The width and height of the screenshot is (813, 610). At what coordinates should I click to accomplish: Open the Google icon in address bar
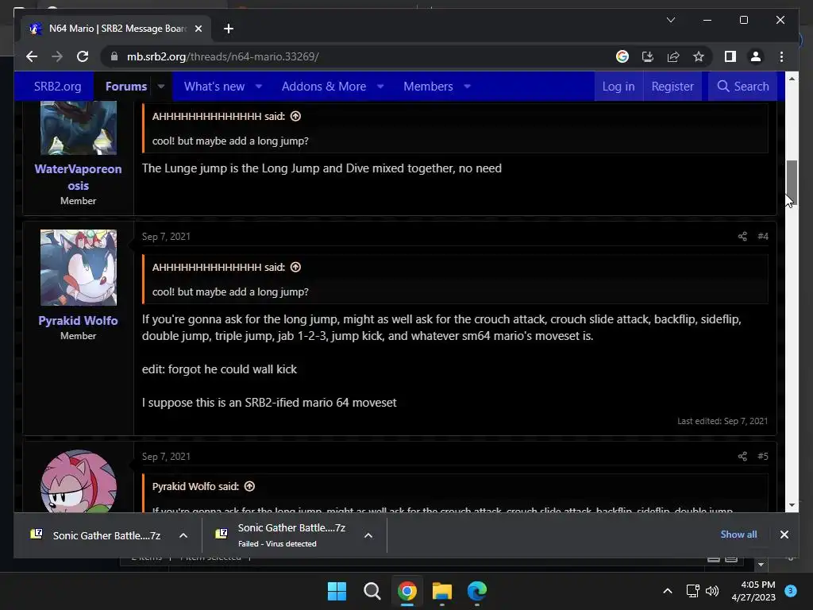[622, 56]
